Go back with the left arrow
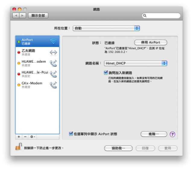The image size is (193, 170). point(16,16)
